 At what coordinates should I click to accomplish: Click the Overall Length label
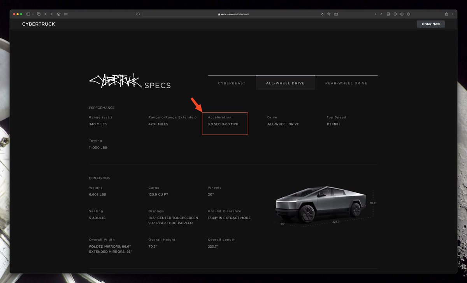click(222, 240)
